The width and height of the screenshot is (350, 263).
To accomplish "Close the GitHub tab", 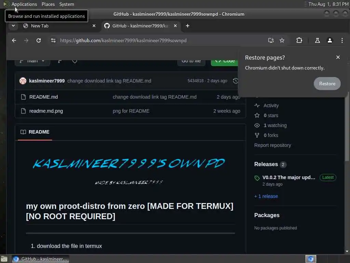I will (x=175, y=26).
